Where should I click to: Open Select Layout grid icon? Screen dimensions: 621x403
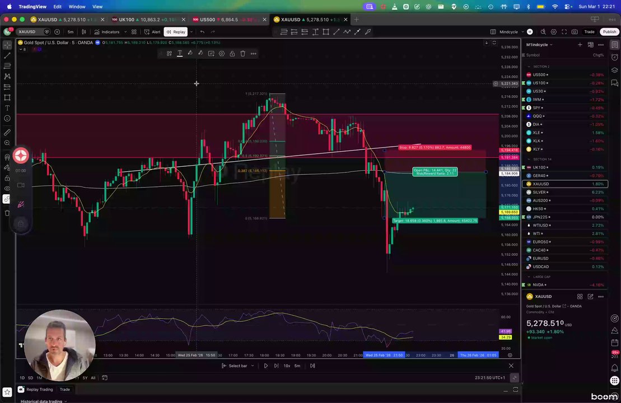pyautogui.click(x=493, y=32)
